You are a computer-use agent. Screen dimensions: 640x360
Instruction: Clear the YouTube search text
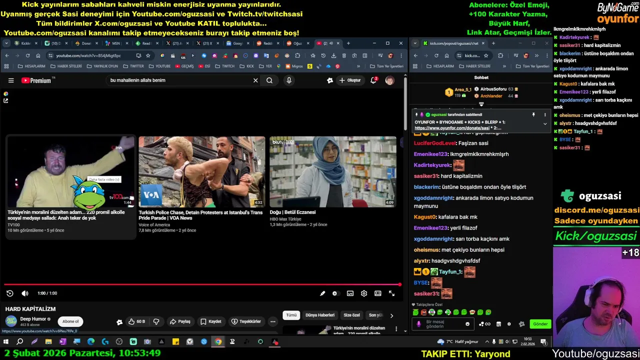pos(255,80)
